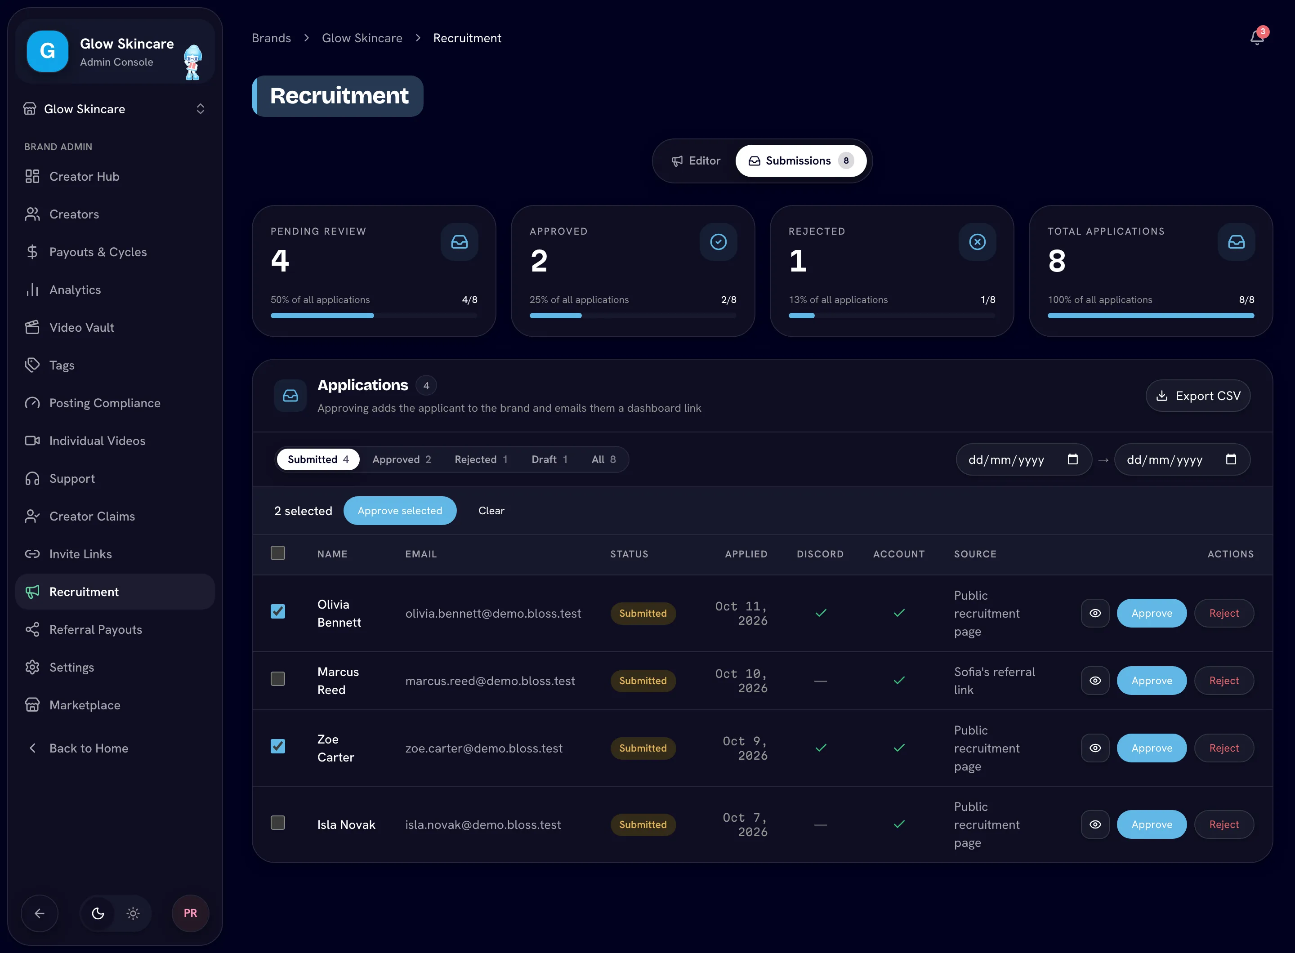Open the Analytics page
Viewport: 1295px width, 953px height.
click(115, 289)
